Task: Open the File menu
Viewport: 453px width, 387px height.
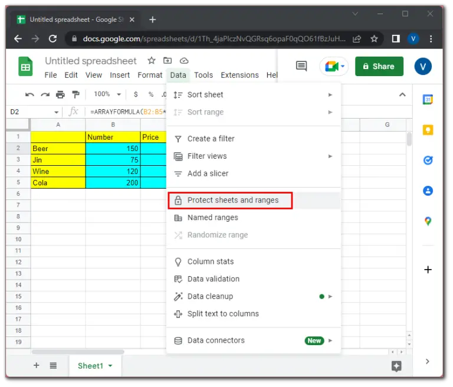Action: (x=51, y=75)
